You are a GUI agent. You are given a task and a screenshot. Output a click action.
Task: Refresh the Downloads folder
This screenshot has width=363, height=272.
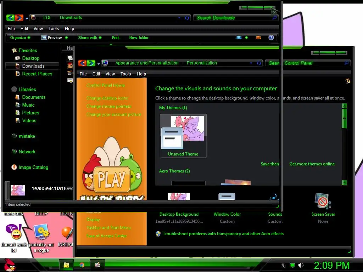pyautogui.click(x=187, y=18)
